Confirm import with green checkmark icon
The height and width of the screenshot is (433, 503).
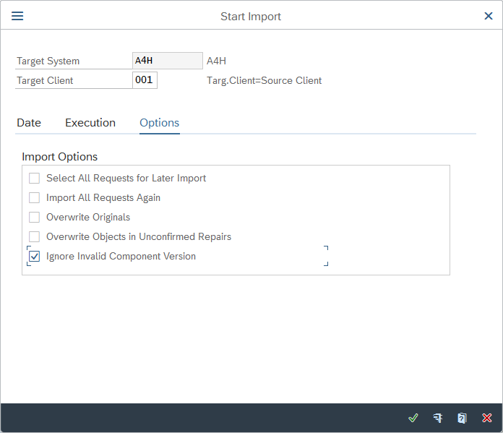[413, 418]
